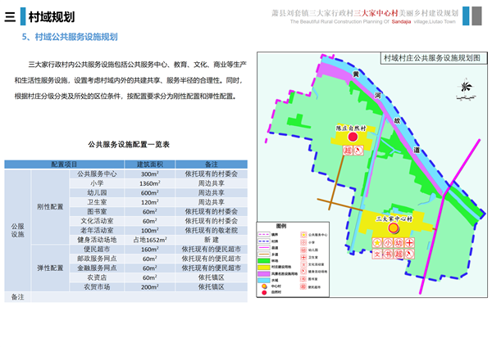This screenshot has height=347, width=492.
Task: Click the 备注 column header in the table
Action: pyautogui.click(x=211, y=164)
